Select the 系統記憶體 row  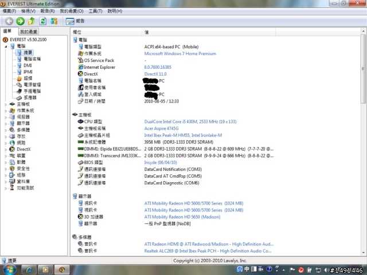145,142
